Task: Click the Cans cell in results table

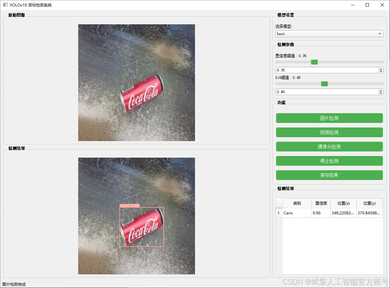Action: (297, 213)
